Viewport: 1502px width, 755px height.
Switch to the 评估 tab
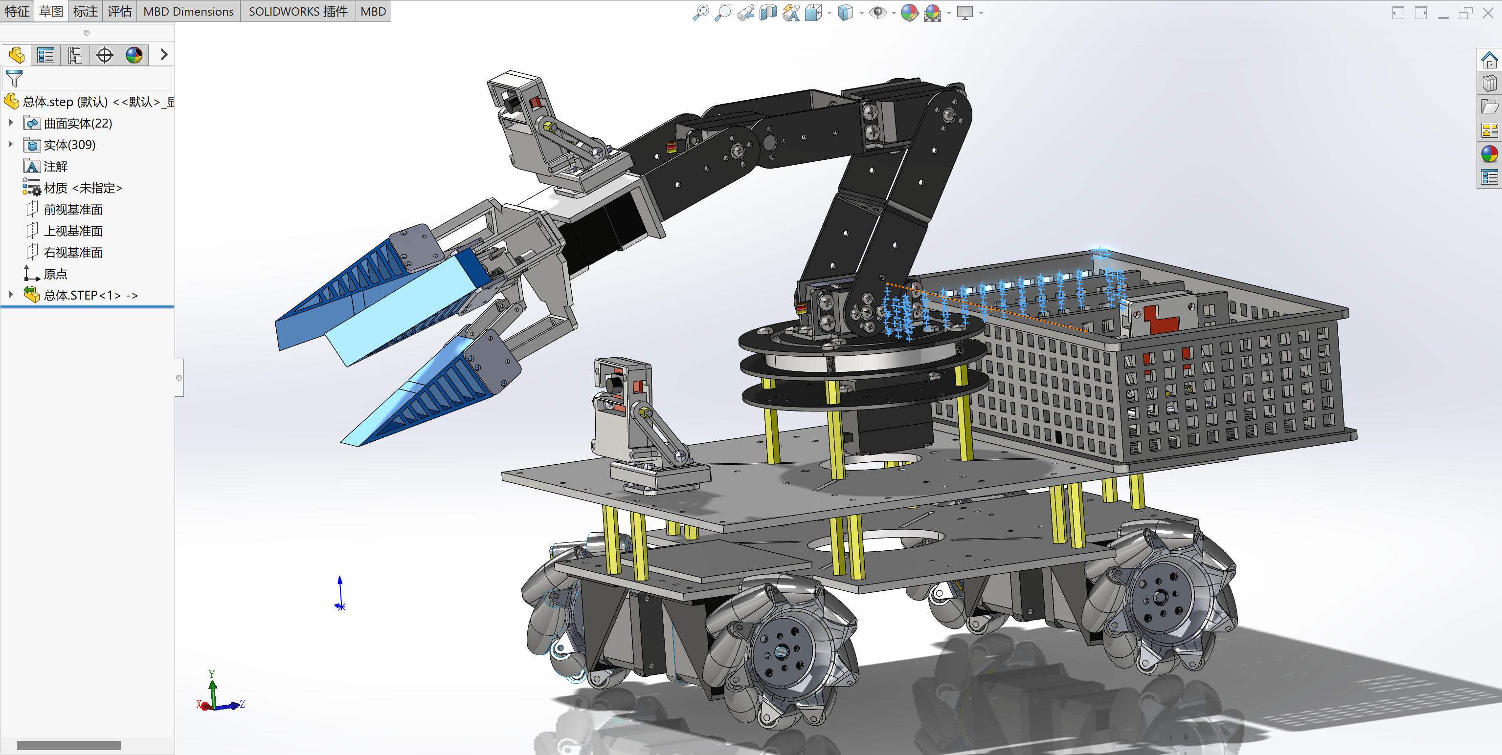pyautogui.click(x=119, y=11)
